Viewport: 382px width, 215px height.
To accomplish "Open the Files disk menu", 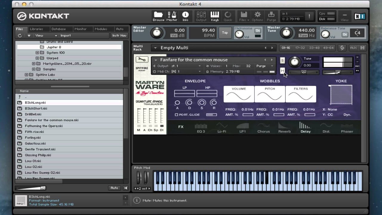I will click(244, 16).
